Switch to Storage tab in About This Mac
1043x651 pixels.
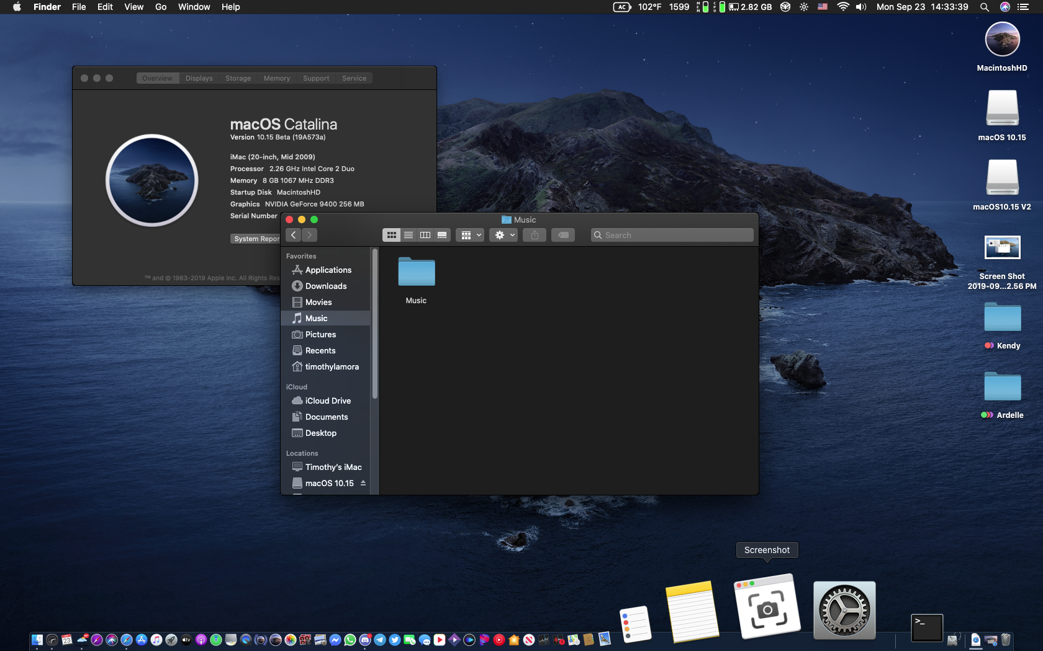pyautogui.click(x=238, y=78)
